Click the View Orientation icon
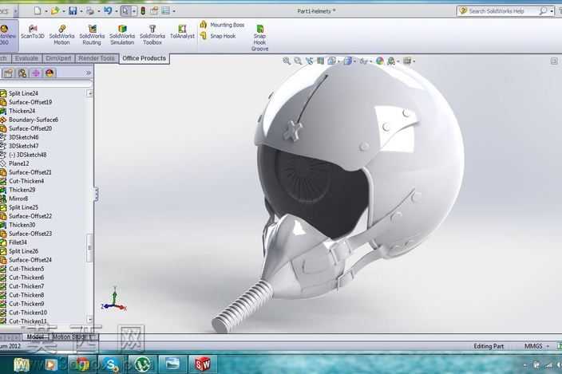The height and width of the screenshot is (374, 562). 332,61
